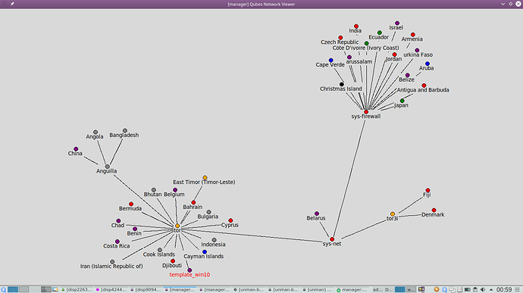523x293 pixels.
Task: Open the disp2263 taskbar window
Action: pos(77,290)
